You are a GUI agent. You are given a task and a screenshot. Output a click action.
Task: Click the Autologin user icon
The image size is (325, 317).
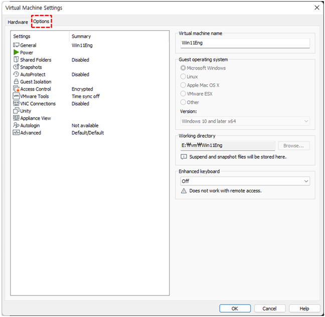click(x=16, y=125)
